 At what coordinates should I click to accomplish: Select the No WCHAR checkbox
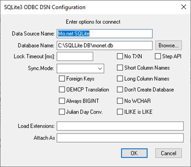coord(120,101)
